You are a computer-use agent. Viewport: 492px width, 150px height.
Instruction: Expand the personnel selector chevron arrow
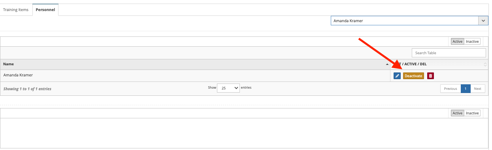pos(483,21)
